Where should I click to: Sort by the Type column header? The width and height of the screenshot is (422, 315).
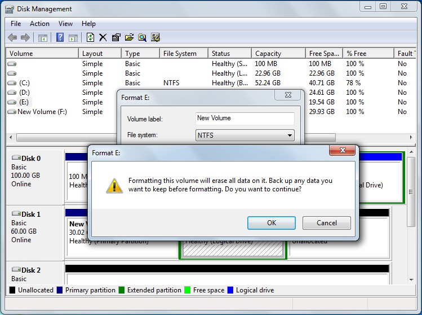click(140, 54)
